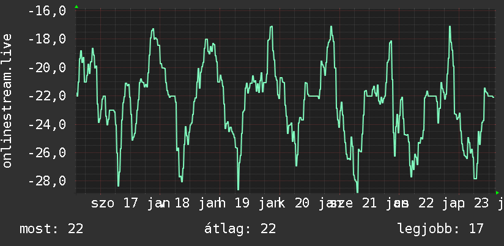Viewport: 504px width, 246px height.
Task: Click the 'legjobb: 17' best value
Action: (x=440, y=229)
